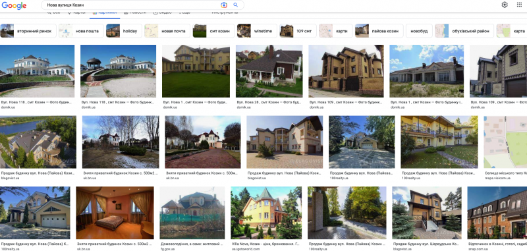Open the 'Villa Nova, Козин - ціни, бронювання' link

[x=266, y=244]
